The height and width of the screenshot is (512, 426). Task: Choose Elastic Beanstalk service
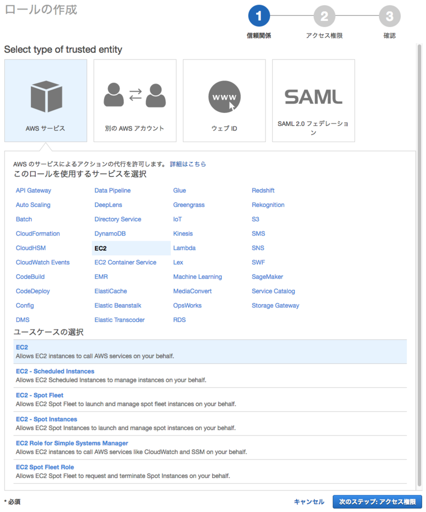coord(118,305)
